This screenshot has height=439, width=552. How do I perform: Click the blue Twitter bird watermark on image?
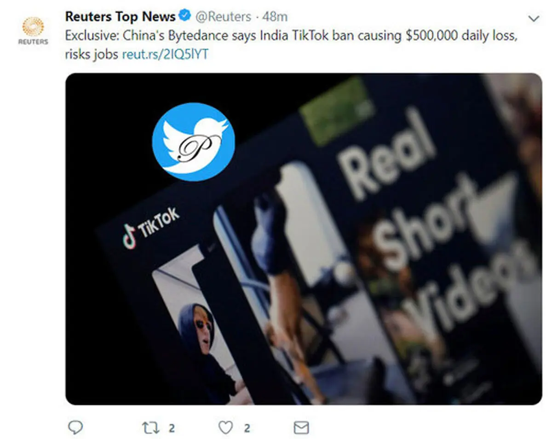[x=193, y=142]
